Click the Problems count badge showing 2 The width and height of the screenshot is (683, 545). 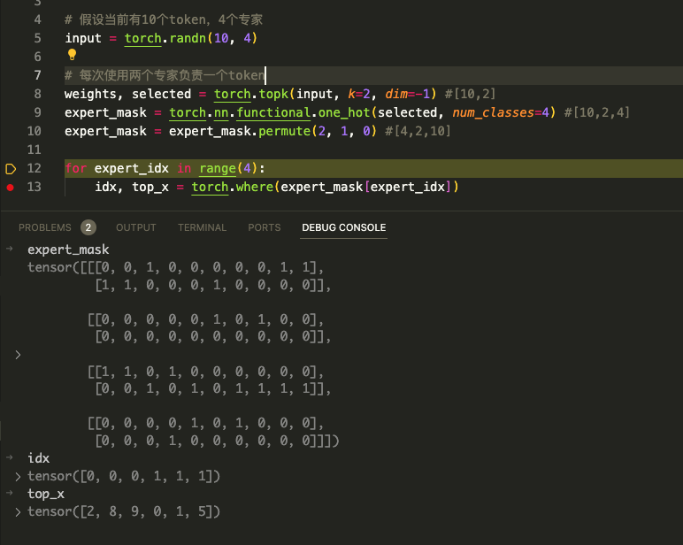pos(88,227)
